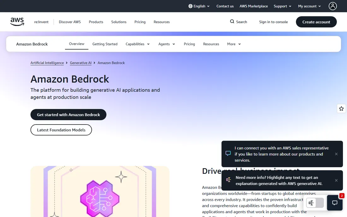Image resolution: width=347 pixels, height=217 pixels.
Task: Click the globe language icon
Action: point(190,6)
